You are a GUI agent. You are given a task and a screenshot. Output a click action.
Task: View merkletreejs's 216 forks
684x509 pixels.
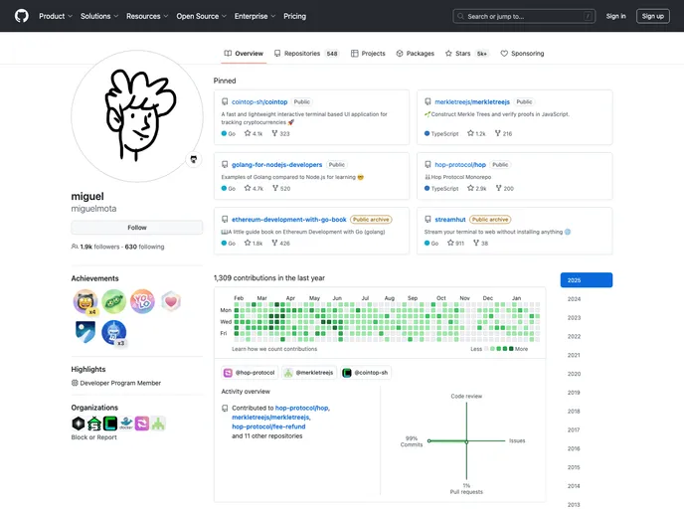pos(503,133)
